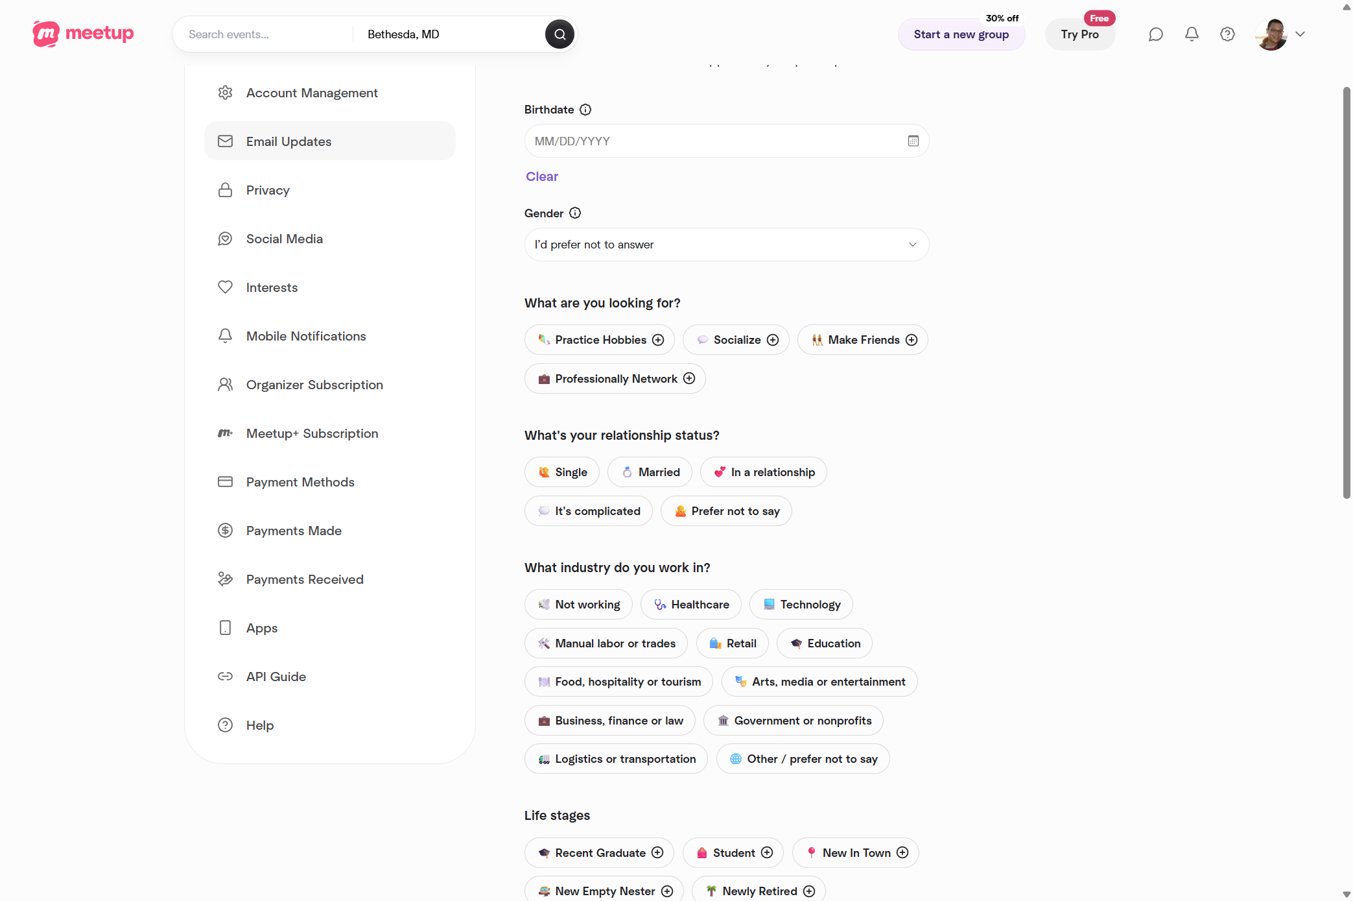This screenshot has width=1353, height=901.
Task: Click the help question mark icon
Action: (1227, 34)
